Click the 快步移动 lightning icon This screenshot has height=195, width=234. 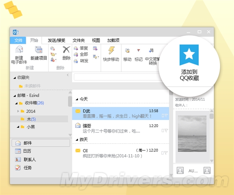(x=111, y=50)
